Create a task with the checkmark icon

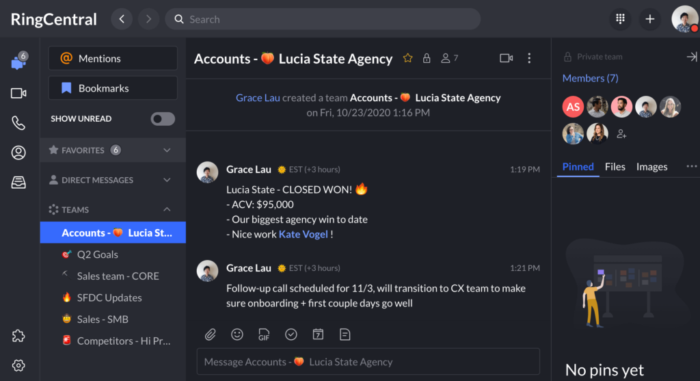point(291,334)
